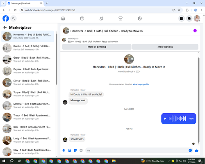Show hidden system tray icons
Screen dimensions: 205x164
tap(169, 161)
